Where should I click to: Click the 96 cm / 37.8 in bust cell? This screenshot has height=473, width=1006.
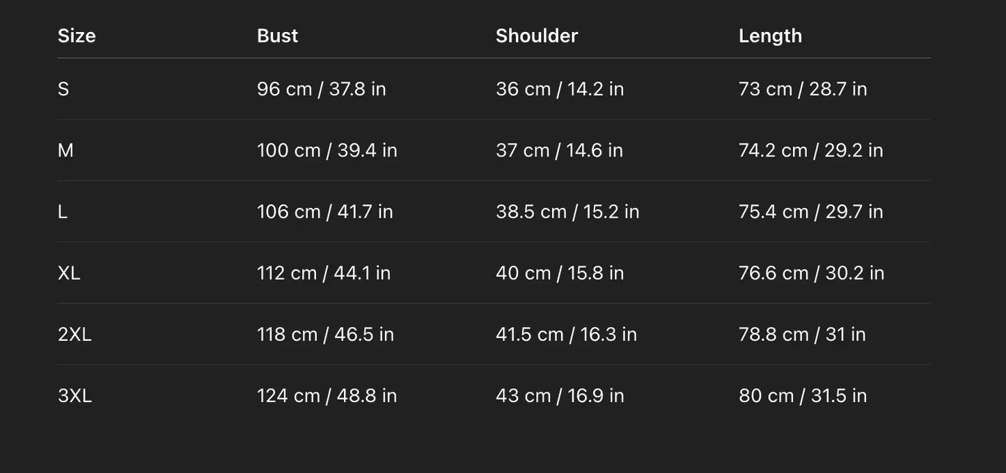[x=321, y=89]
